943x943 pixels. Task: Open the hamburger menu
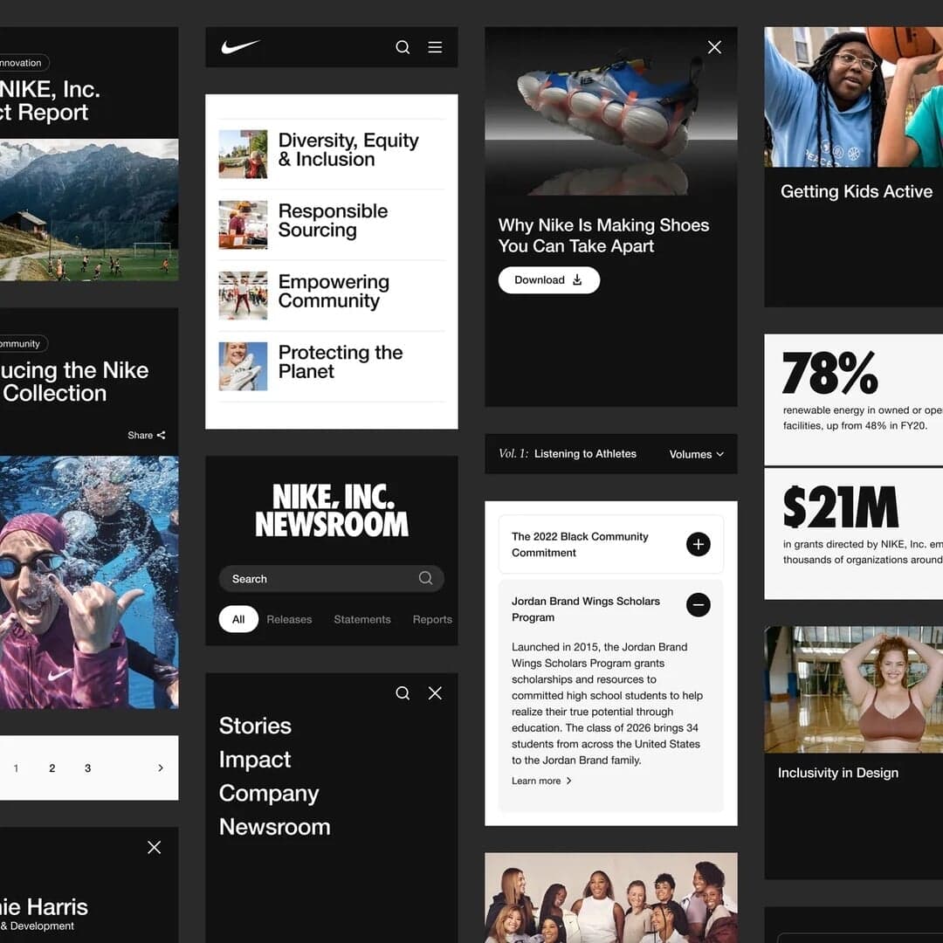coord(435,47)
